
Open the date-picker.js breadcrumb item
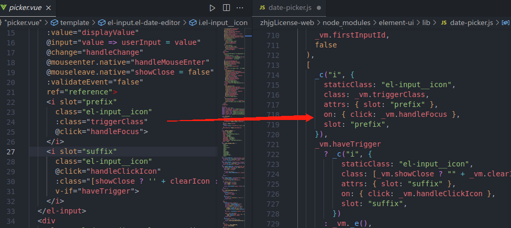click(x=471, y=23)
